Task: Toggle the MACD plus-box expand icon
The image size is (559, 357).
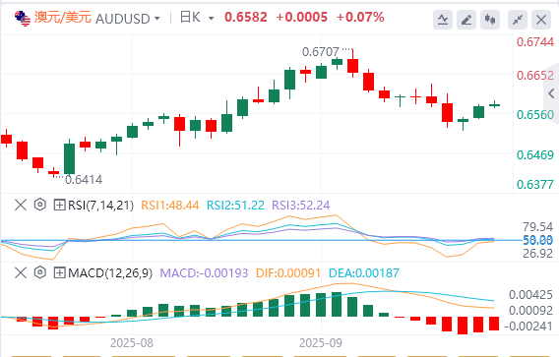Action: (x=59, y=273)
